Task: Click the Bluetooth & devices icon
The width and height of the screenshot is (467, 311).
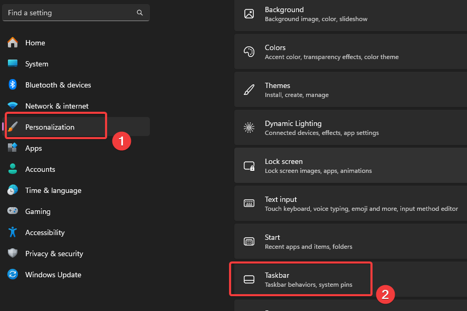Action: pyautogui.click(x=13, y=85)
